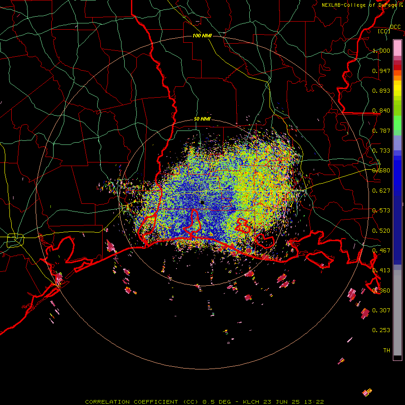Click the 100 NMI range ring label
Screen dimensions: 405x405
[x=202, y=36]
